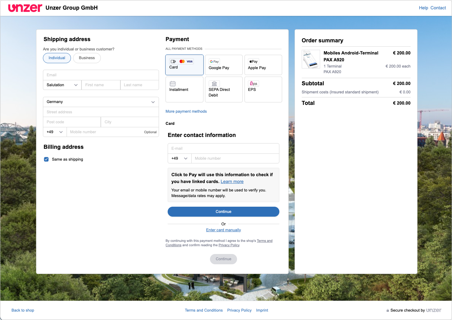
Task: Choose Apple Pay payment method
Action: click(x=263, y=65)
